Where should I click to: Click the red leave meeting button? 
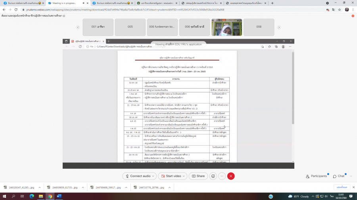coord(231,176)
